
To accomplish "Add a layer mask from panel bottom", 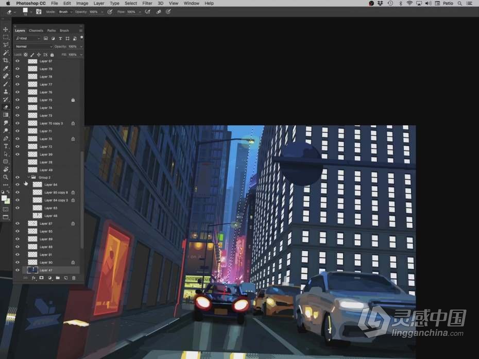I will click(x=41, y=278).
